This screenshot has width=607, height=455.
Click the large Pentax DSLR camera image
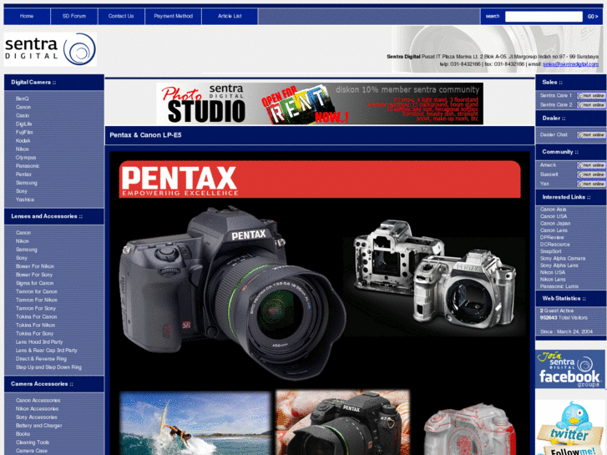pos(232,292)
